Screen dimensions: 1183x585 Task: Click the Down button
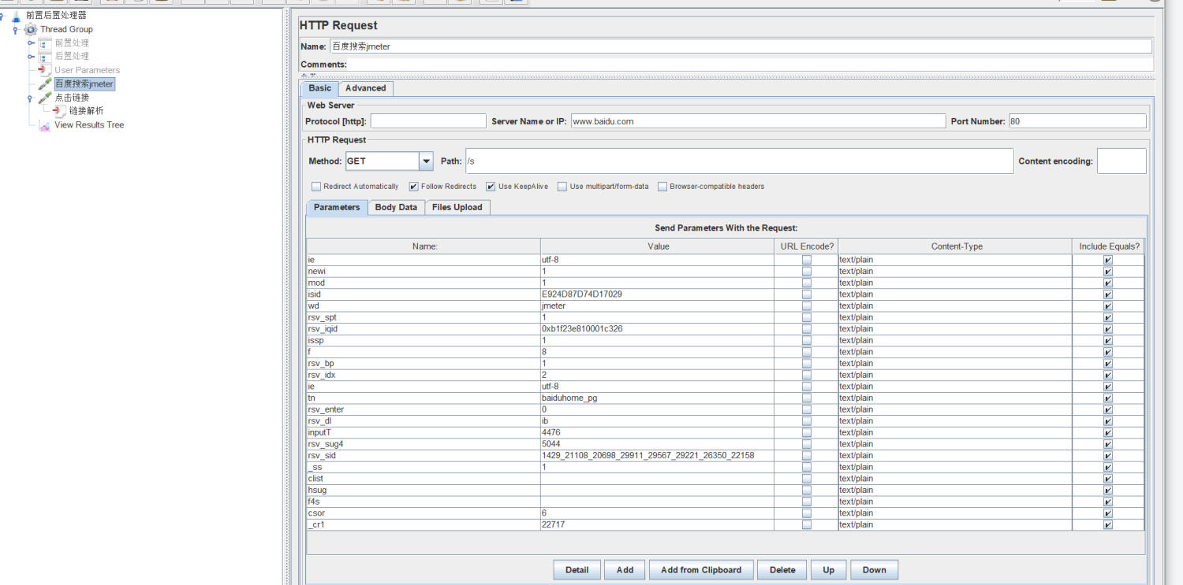874,570
